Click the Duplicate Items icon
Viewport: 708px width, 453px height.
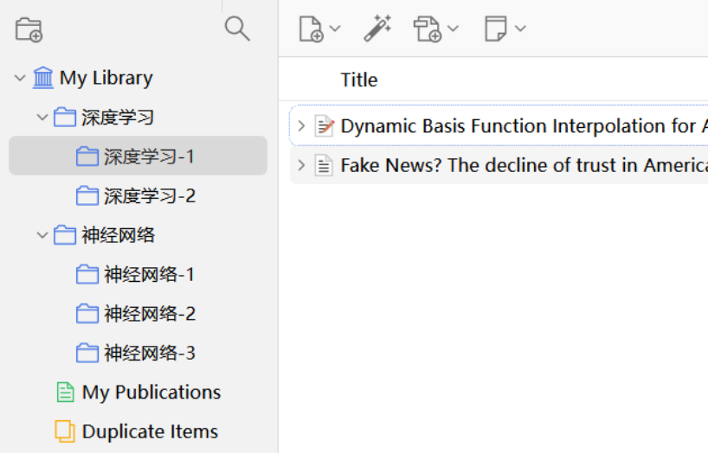(x=65, y=431)
